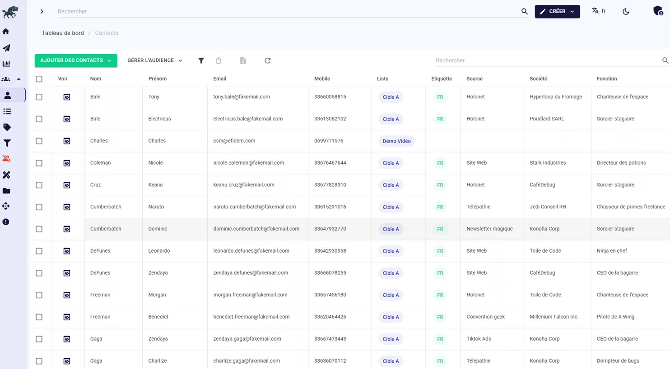Check the Naruto Cumberbatch row checkbox
Viewport: 670px width, 369px height.
click(39, 207)
